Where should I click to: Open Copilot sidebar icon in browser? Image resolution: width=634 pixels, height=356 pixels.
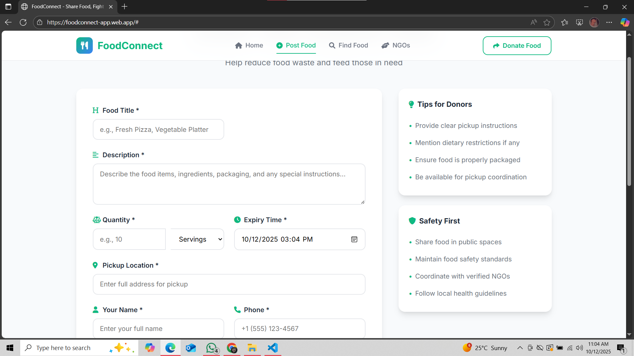click(x=624, y=22)
